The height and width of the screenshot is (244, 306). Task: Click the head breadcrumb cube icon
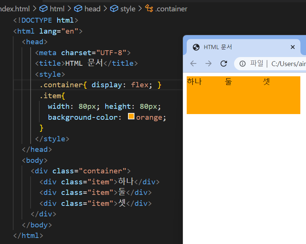[78, 9]
